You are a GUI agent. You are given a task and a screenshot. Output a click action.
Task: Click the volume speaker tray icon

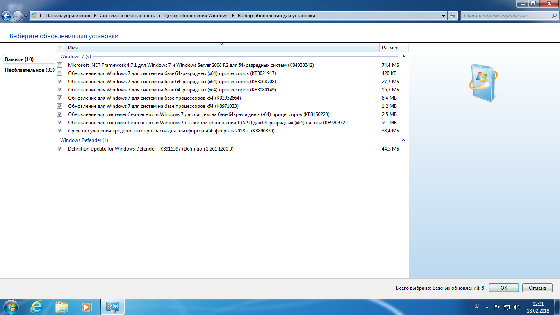[x=517, y=307]
